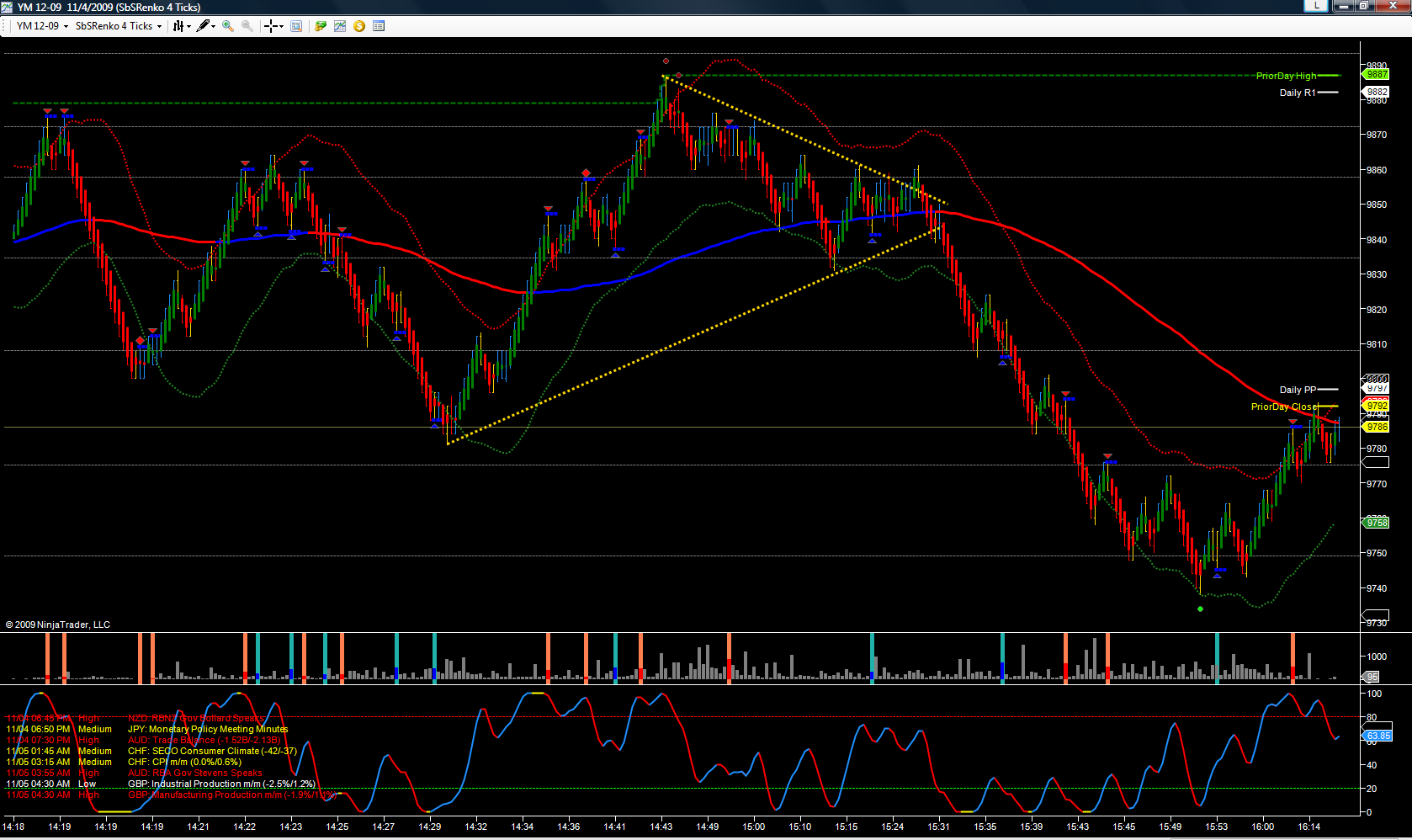Select the CHF CPI m/m news row

pos(124,762)
